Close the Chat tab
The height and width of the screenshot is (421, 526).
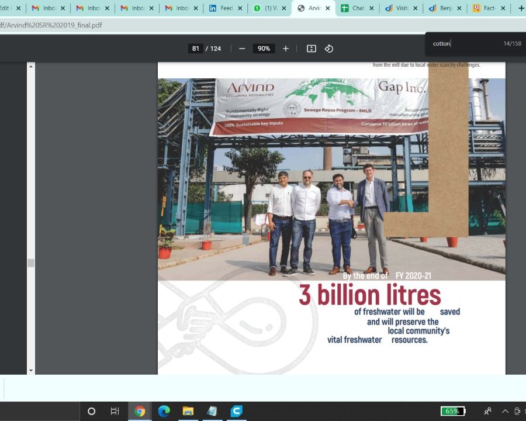pos(371,8)
